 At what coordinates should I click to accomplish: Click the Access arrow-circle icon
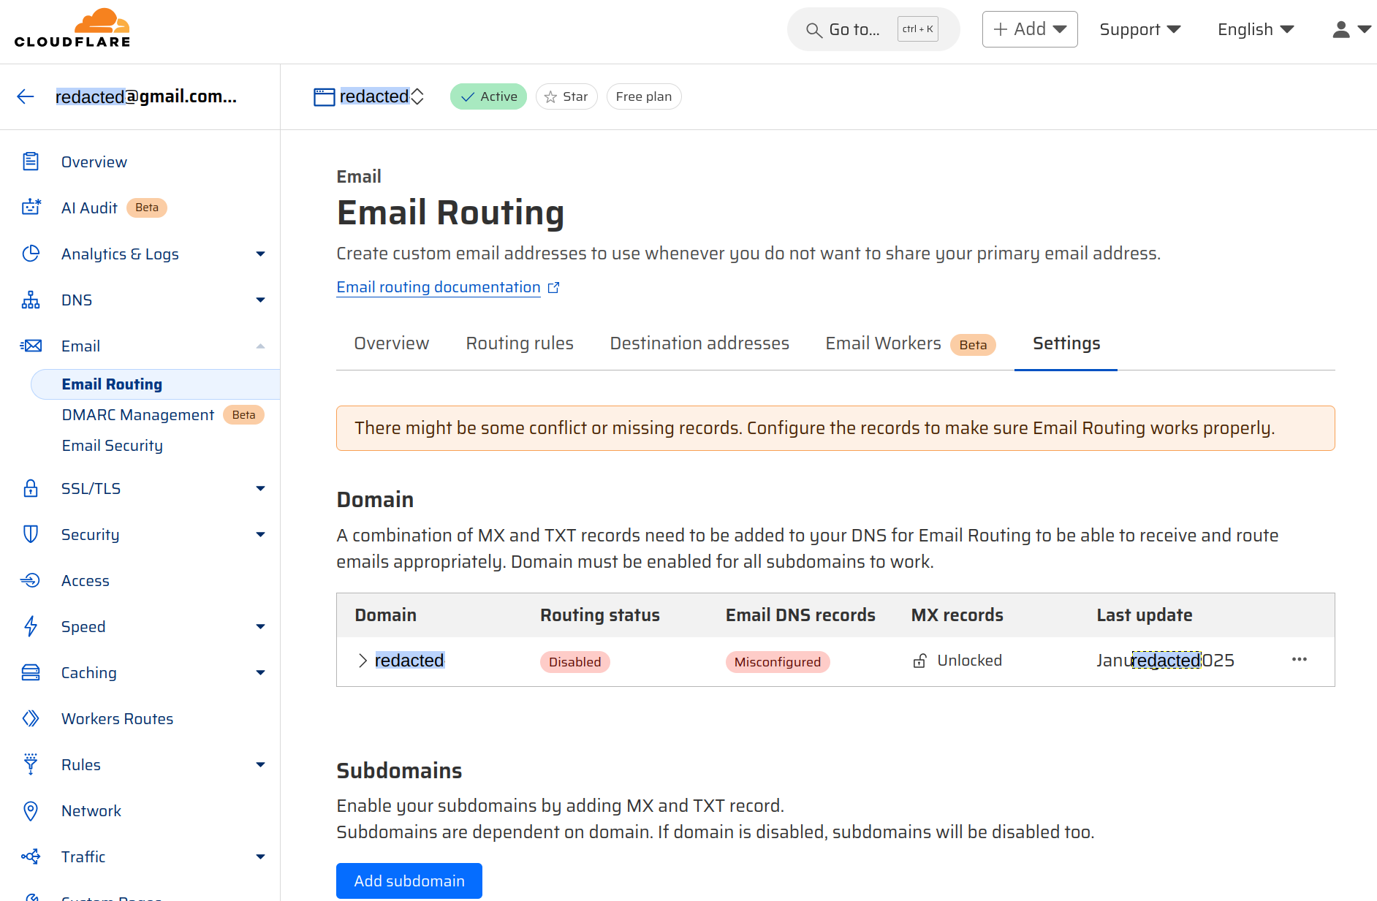[x=31, y=580]
